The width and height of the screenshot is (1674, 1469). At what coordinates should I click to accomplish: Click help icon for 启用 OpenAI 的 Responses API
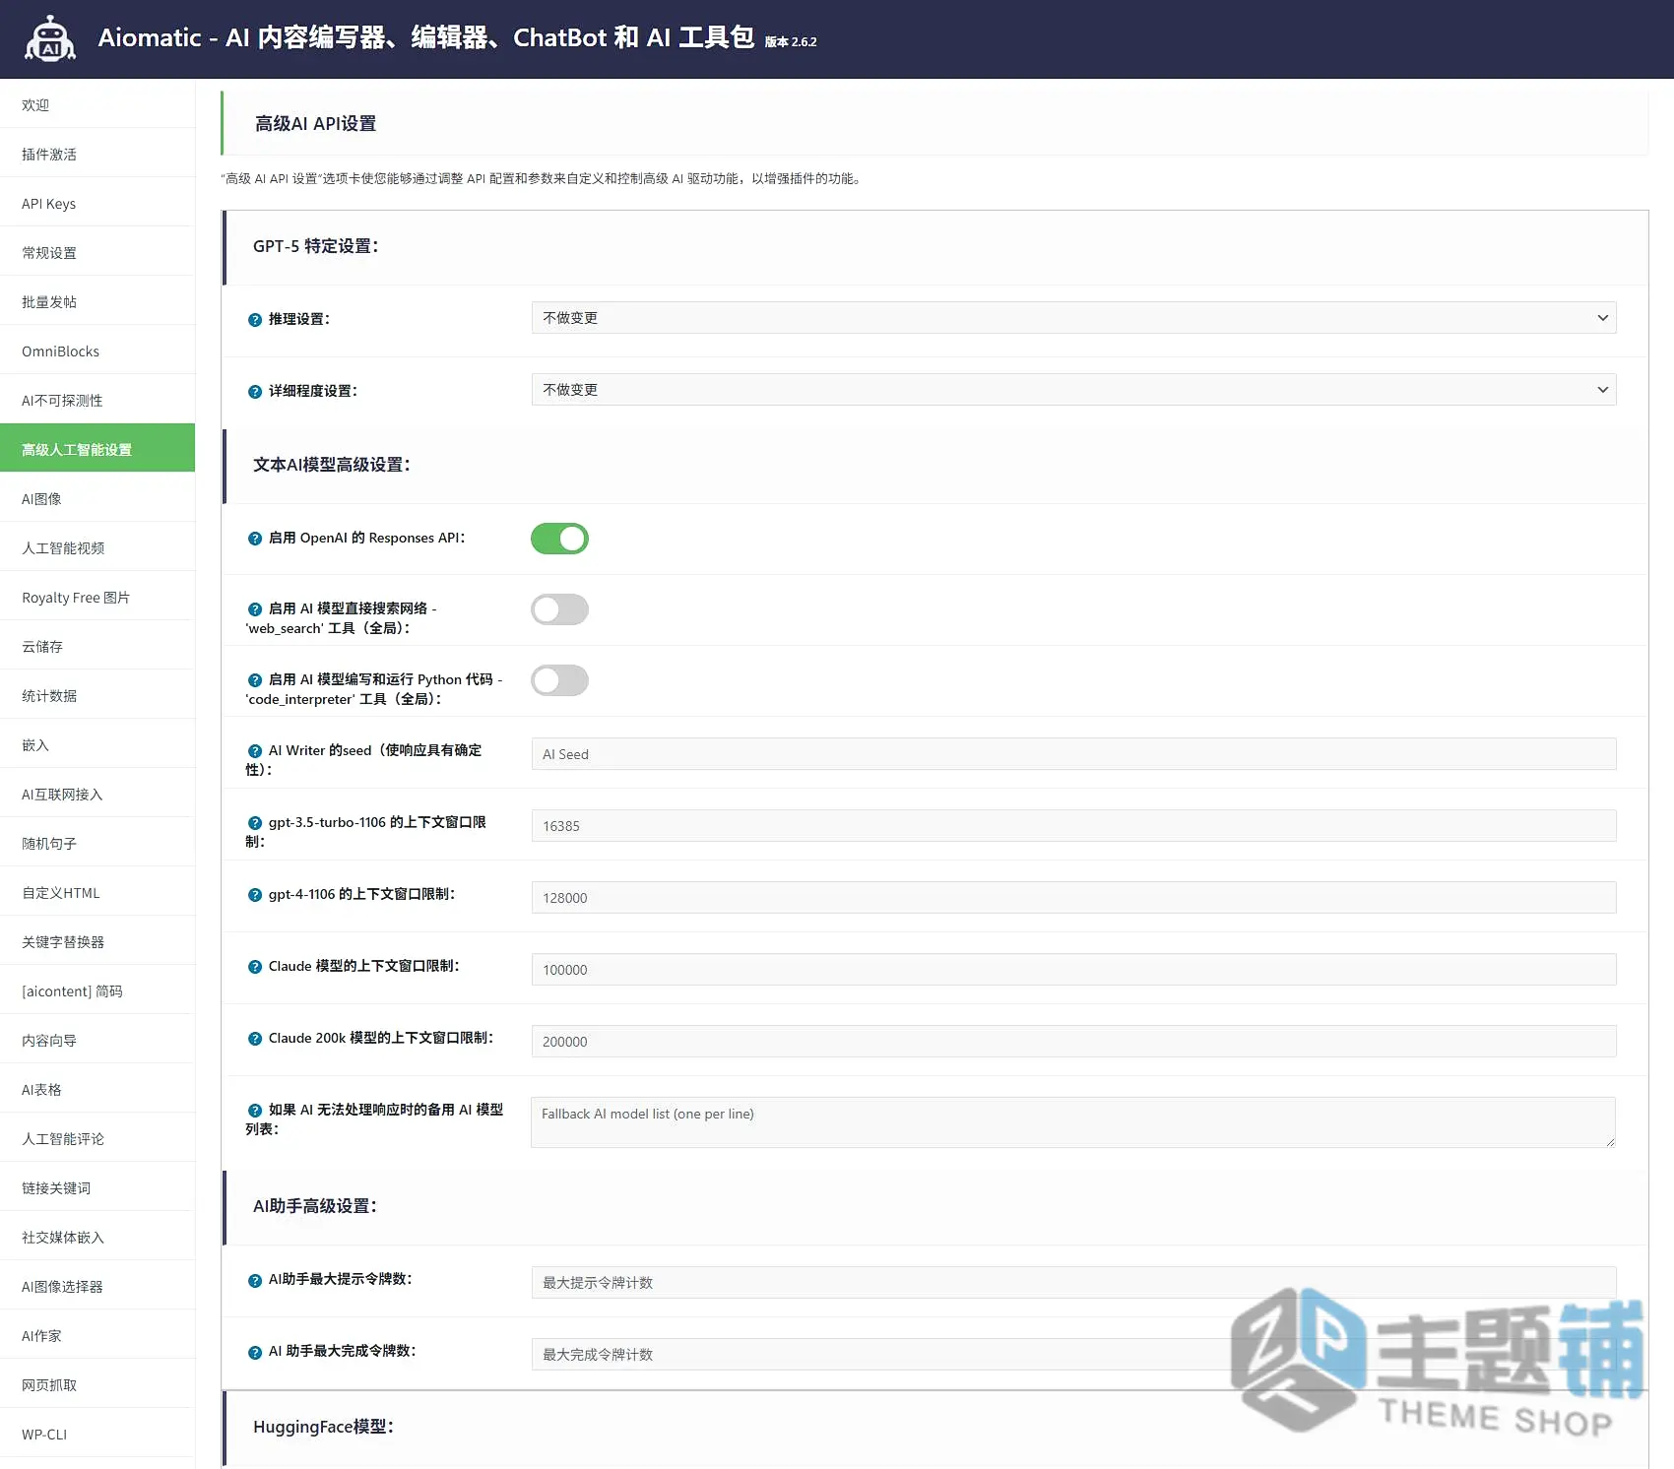click(x=255, y=539)
